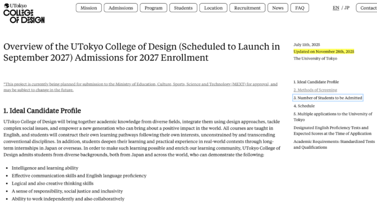
Task: Click the UTokyo College of Design logo
Action: coord(23,13)
